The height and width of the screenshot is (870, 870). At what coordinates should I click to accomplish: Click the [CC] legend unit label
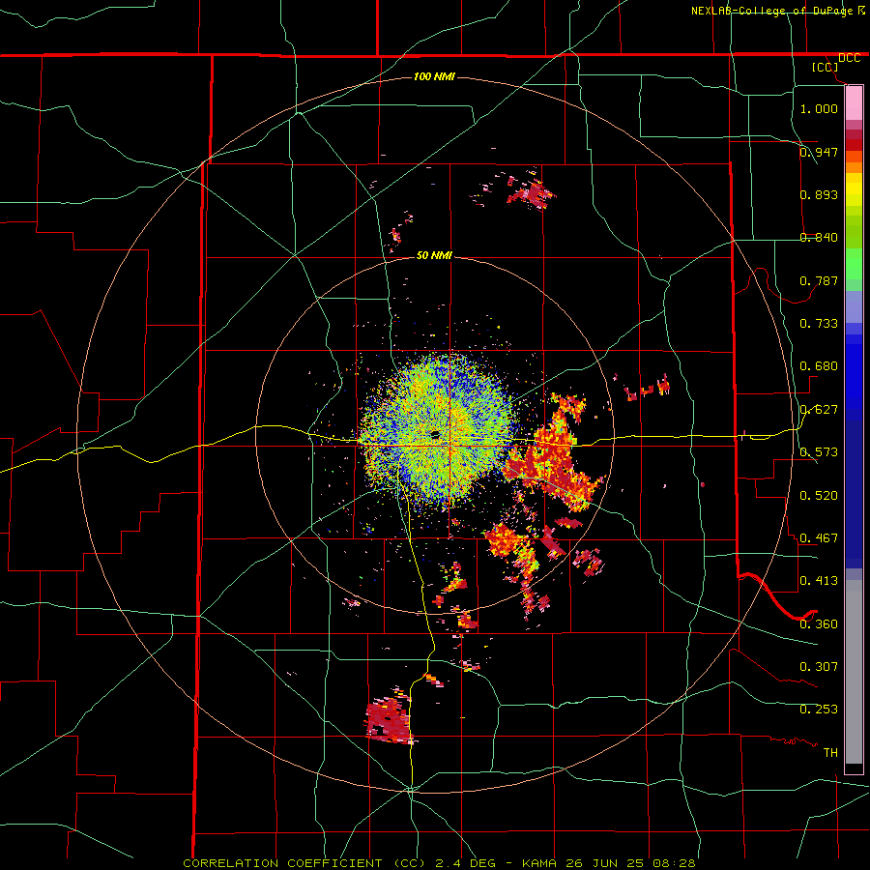[826, 67]
